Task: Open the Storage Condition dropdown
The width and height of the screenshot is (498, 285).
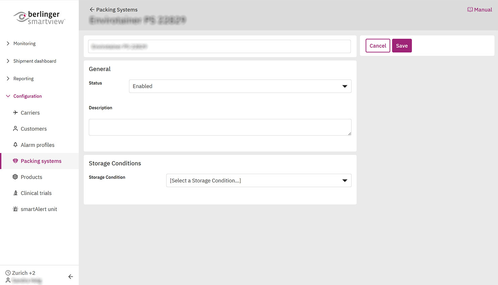Action: click(259, 180)
